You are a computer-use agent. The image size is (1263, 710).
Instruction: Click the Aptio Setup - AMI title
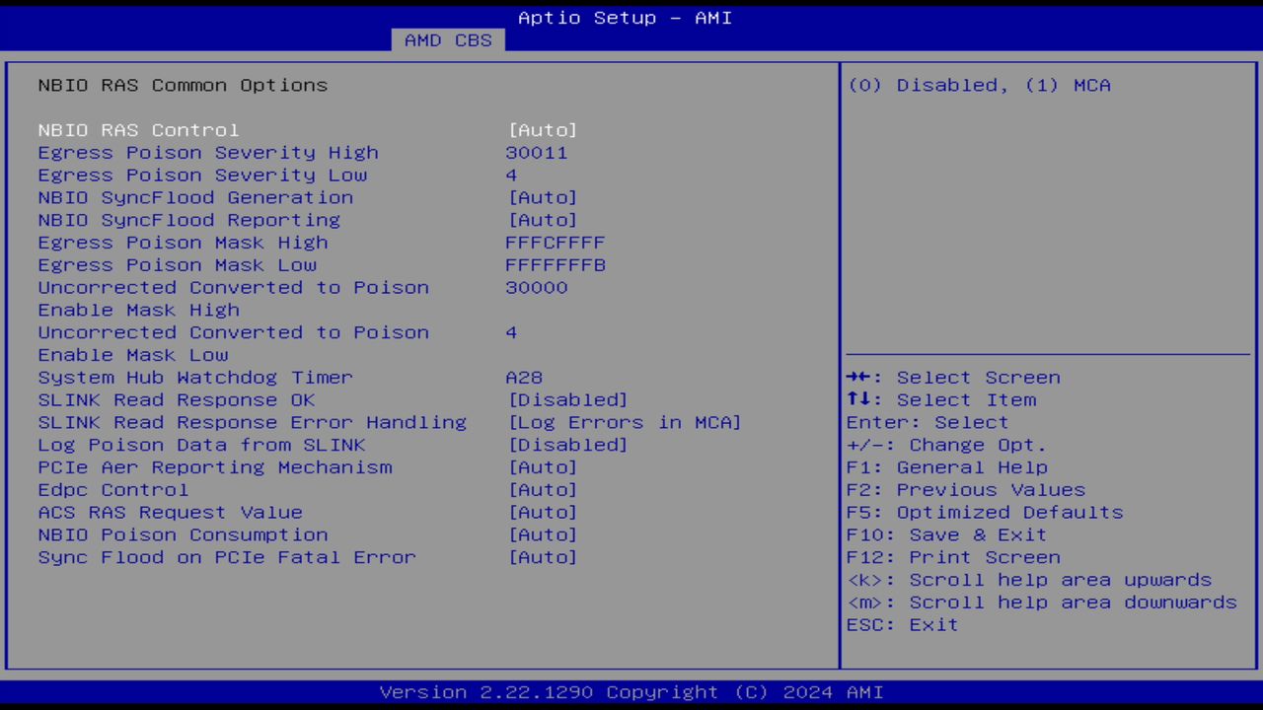pos(626,18)
